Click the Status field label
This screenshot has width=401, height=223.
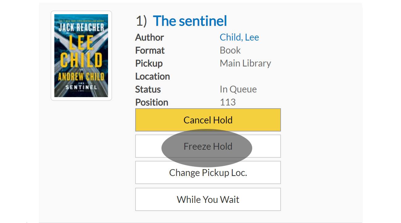[x=148, y=89]
